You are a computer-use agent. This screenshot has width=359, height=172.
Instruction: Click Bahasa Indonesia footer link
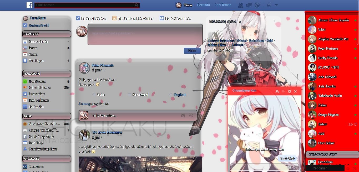pyautogui.click(x=221, y=41)
